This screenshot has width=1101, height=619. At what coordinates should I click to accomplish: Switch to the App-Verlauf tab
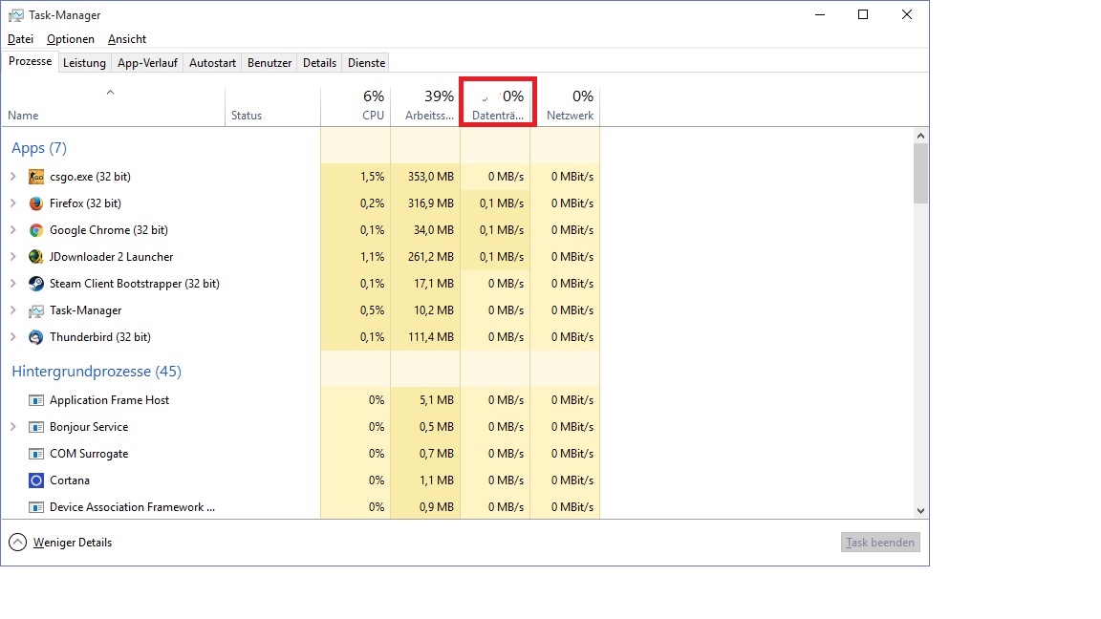pos(147,63)
